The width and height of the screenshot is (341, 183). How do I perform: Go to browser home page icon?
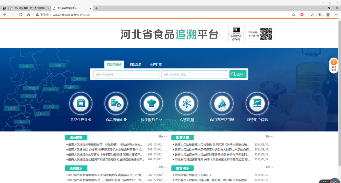coord(28,14)
